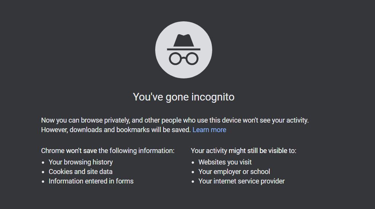Click the right lens of the incognito glasses

pyautogui.click(x=192, y=59)
